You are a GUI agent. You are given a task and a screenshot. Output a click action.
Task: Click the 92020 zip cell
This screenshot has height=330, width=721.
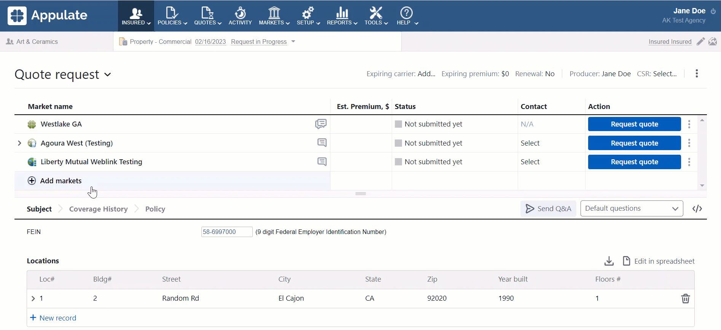437,298
